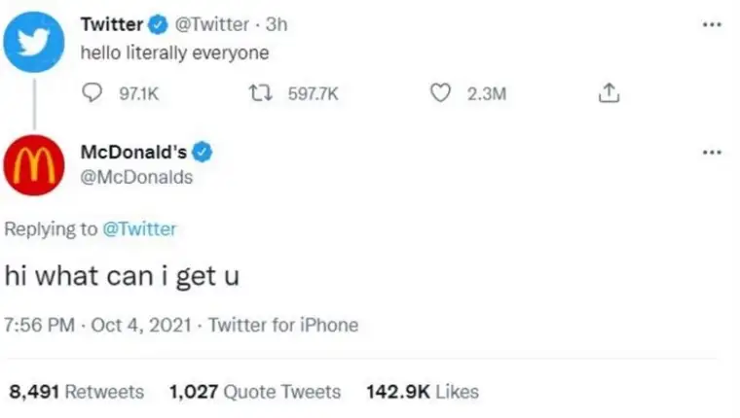
Task: Open more options on Twitter's tweet
Action: 712,24
